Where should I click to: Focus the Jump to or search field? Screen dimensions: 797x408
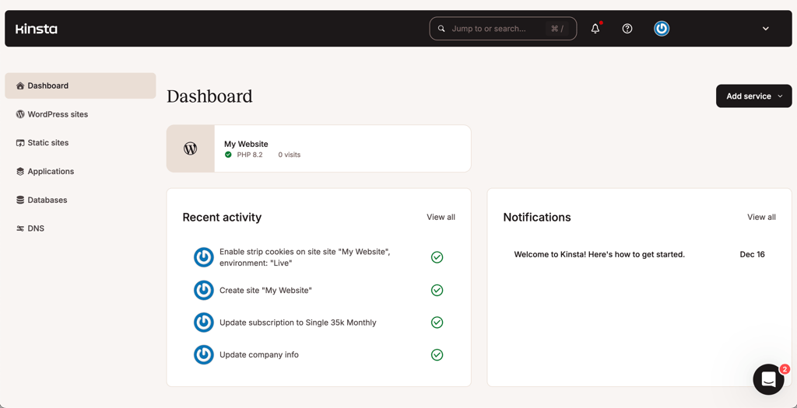tap(503, 29)
